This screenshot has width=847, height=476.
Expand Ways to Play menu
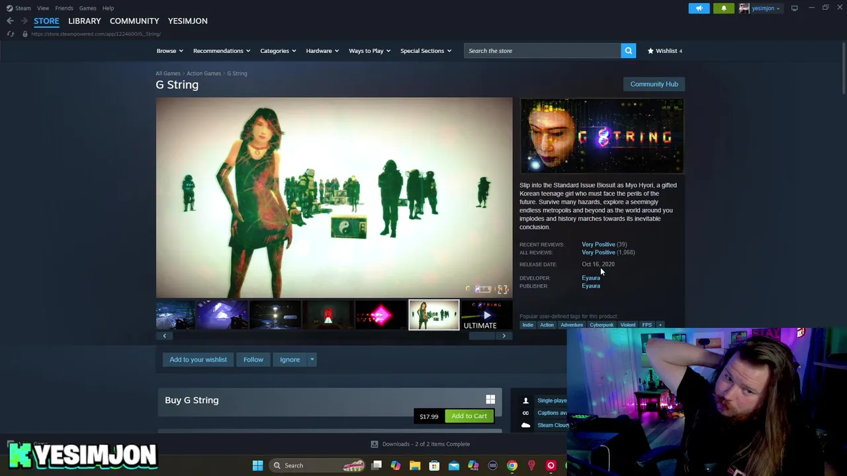click(369, 51)
